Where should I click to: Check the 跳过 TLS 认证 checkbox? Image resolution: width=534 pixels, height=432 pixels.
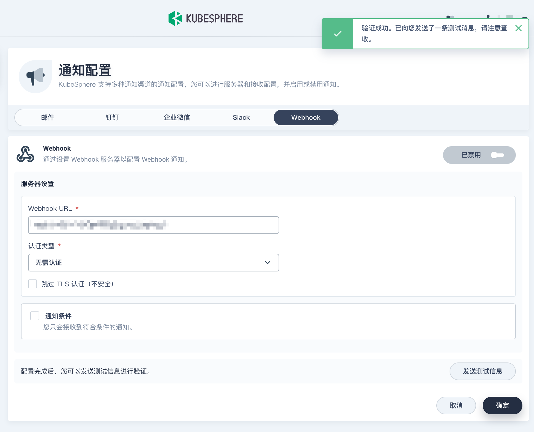pyautogui.click(x=33, y=284)
